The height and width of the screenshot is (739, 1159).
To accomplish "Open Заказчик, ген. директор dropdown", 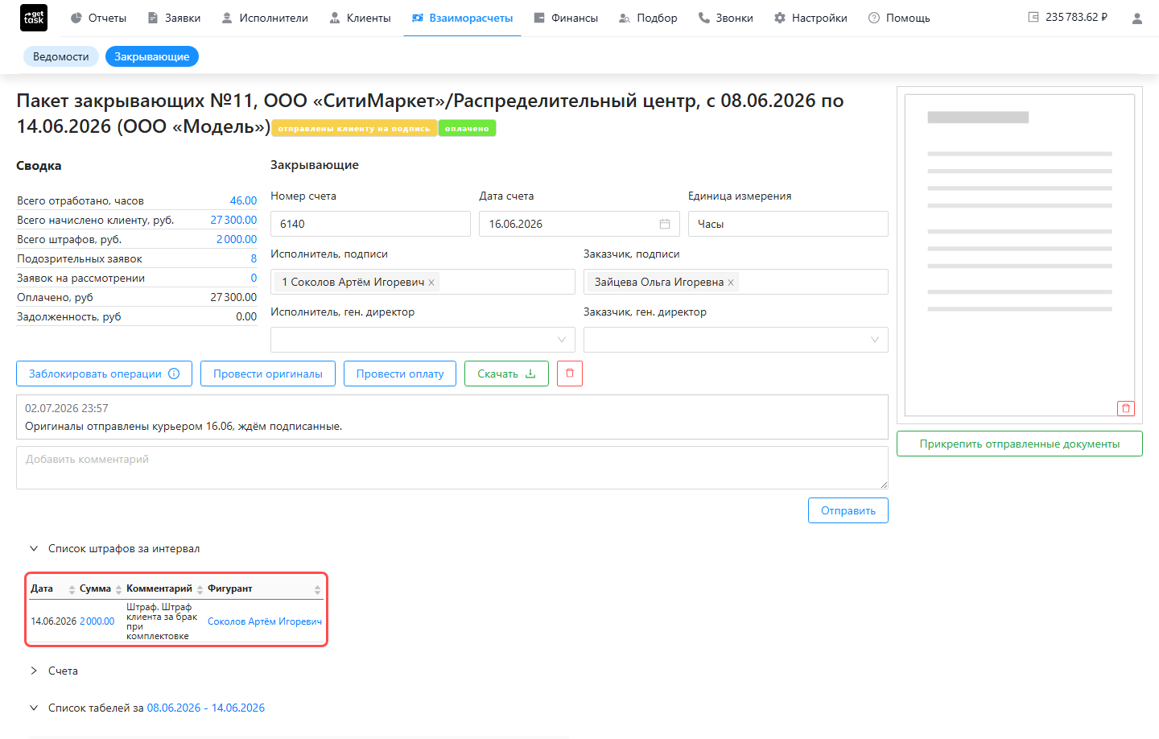I will click(x=736, y=340).
